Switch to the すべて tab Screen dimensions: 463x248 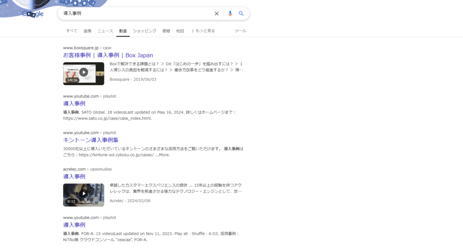(x=72, y=31)
